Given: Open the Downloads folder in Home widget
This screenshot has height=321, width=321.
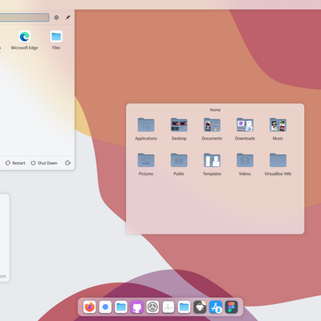Looking at the screenshot, I should tap(245, 129).
